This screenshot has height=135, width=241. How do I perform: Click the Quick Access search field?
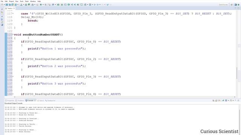tap(223, 4)
